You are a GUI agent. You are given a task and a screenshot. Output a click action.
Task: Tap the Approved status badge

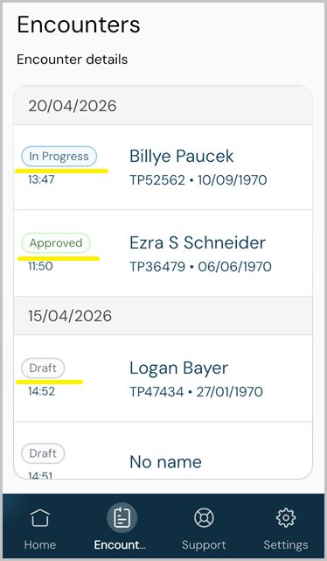click(x=56, y=243)
